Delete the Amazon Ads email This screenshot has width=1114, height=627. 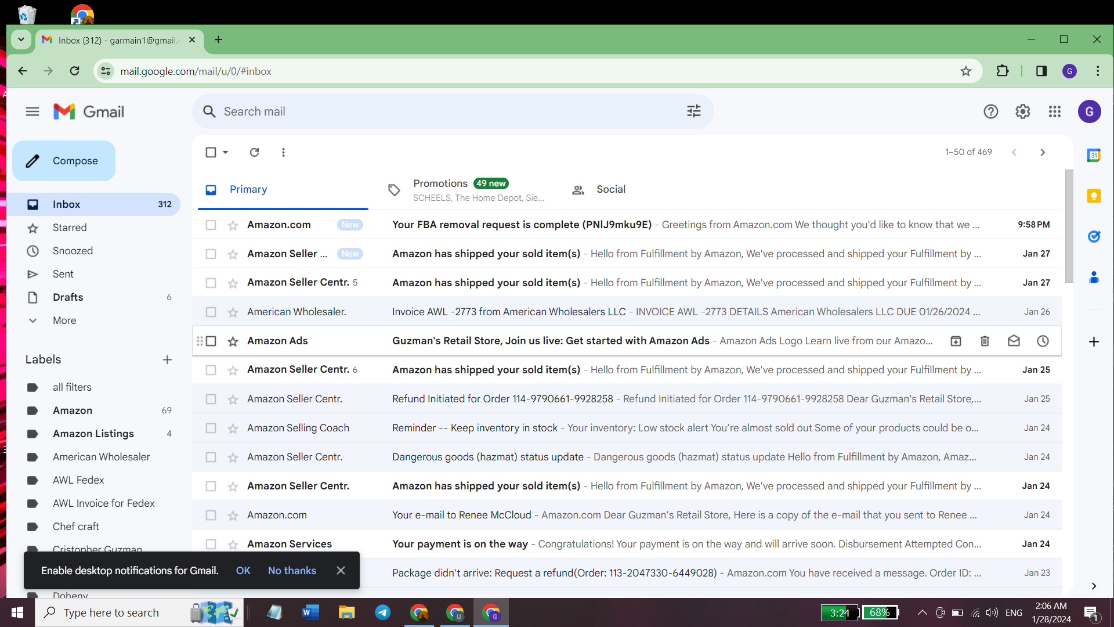tap(985, 341)
